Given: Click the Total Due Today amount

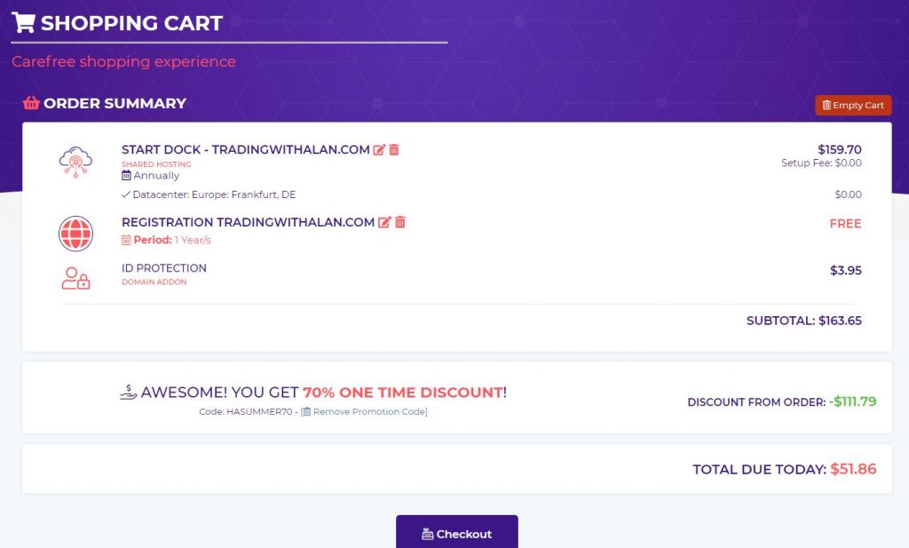Looking at the screenshot, I should click(853, 469).
